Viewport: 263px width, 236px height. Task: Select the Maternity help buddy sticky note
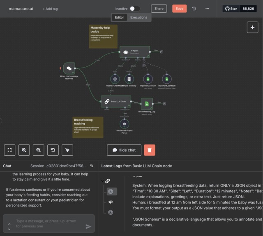pyautogui.click(x=103, y=37)
